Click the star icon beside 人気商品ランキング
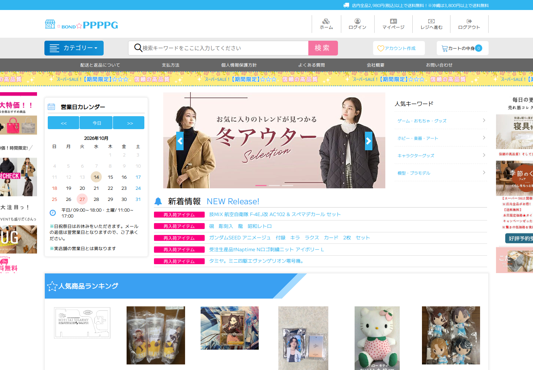 click(52, 286)
